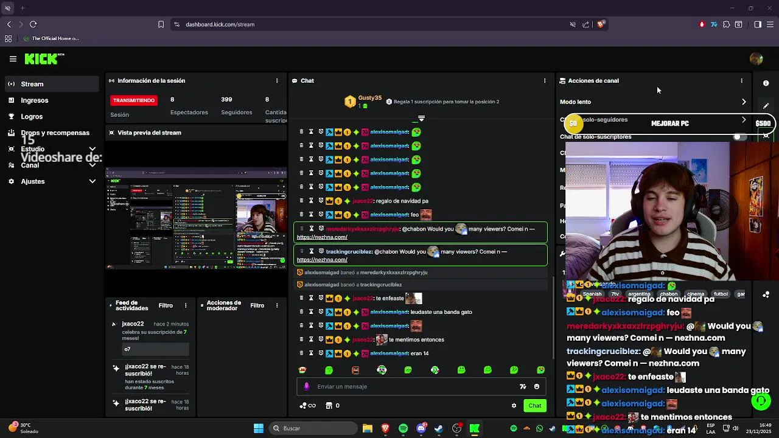Open Acciones de canal options menu
Viewport: 779px width, 438px height.
741,80
